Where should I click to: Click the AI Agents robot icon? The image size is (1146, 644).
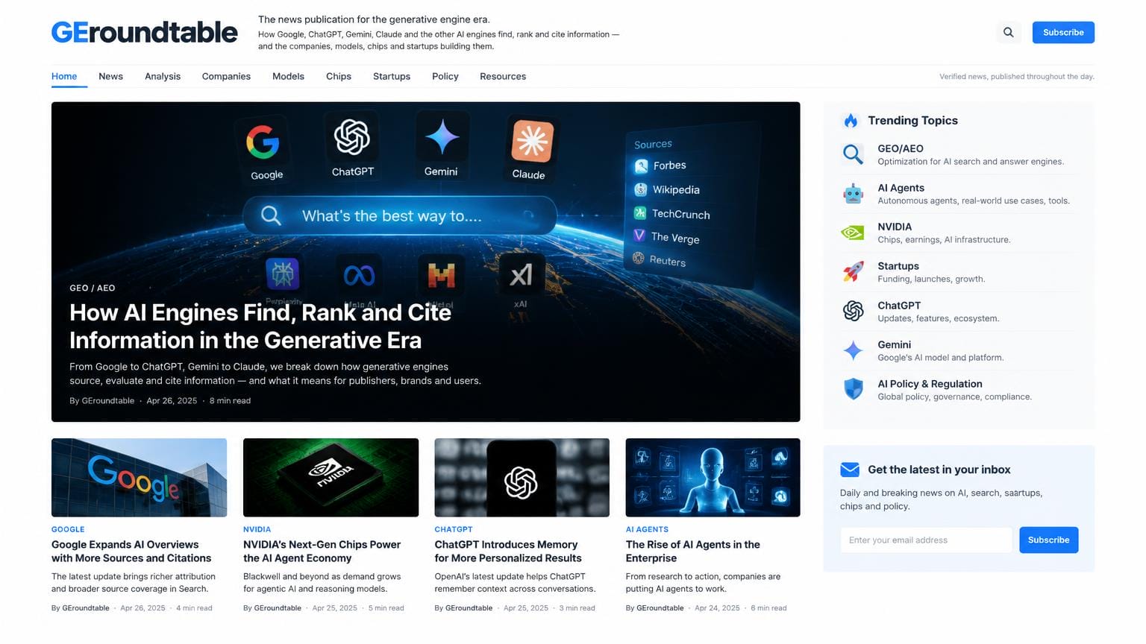[853, 194]
